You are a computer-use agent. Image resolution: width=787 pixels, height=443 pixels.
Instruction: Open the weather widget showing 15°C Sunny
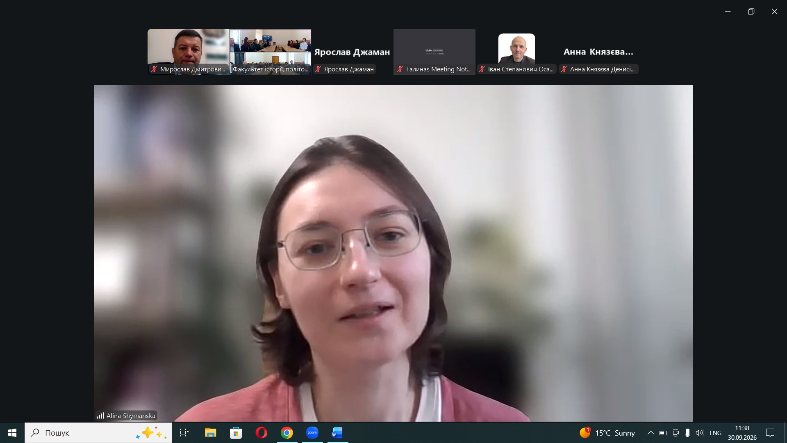click(607, 433)
